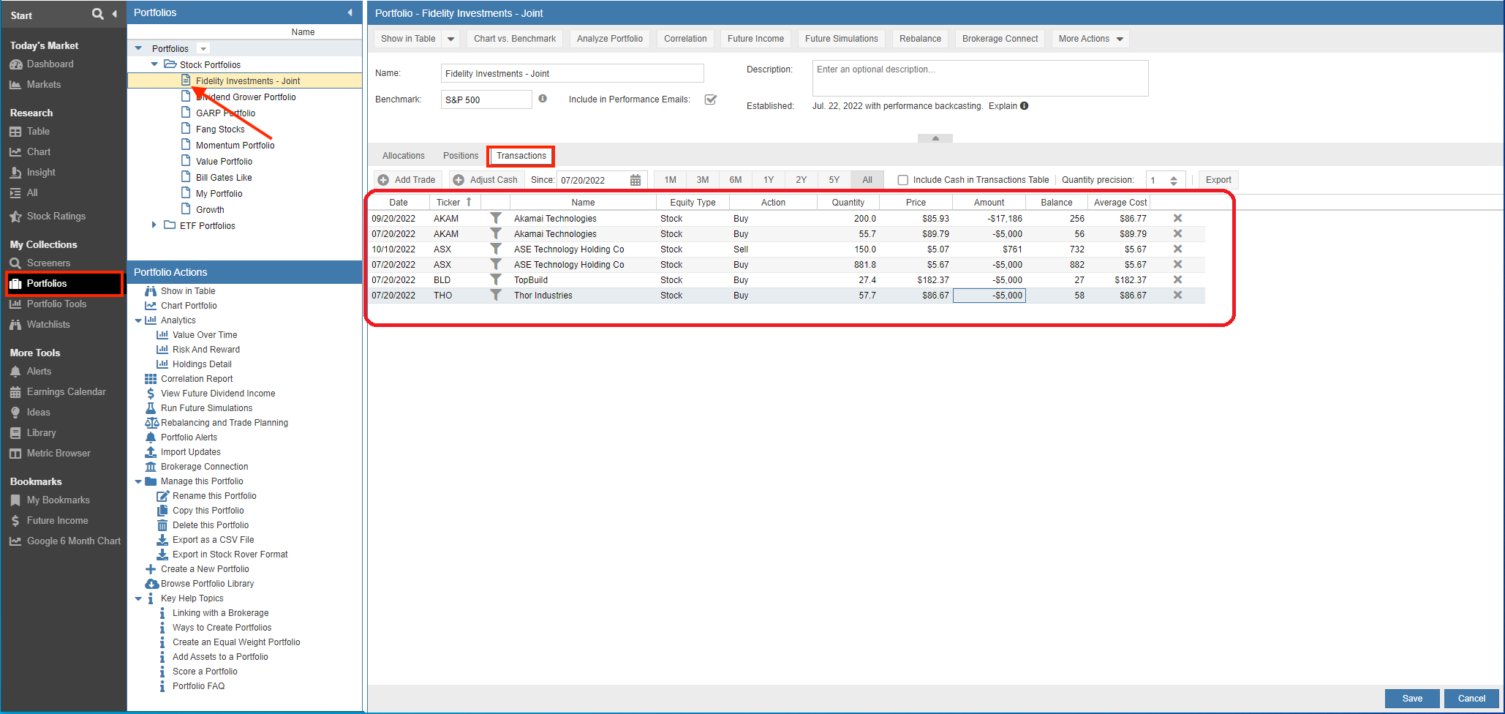The width and height of the screenshot is (1505, 714).
Task: Select the 3M time range toggle
Action: pyautogui.click(x=703, y=180)
